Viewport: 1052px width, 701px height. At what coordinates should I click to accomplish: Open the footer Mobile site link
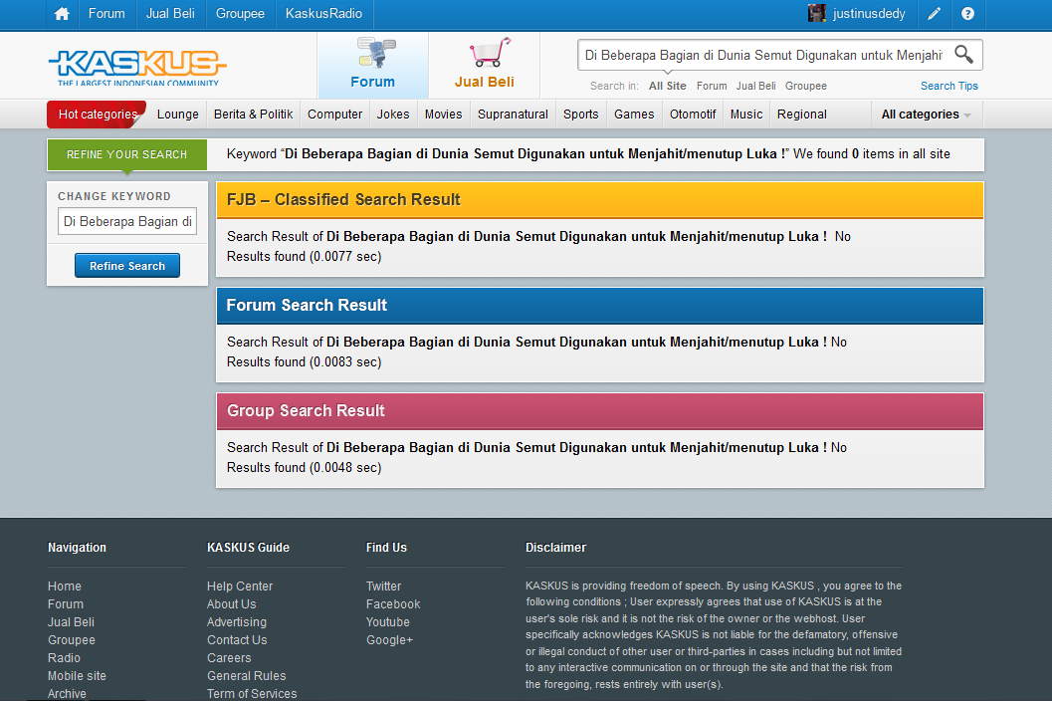click(x=77, y=676)
